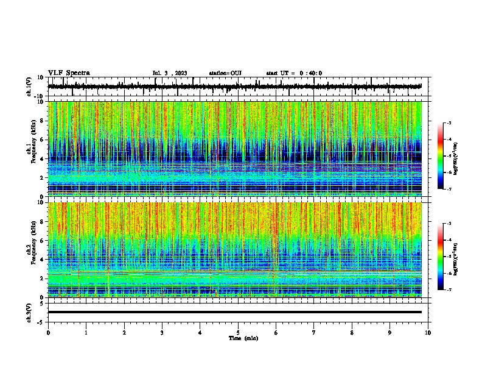Click time axis tick label "6"
The width and height of the screenshot is (482, 373).
coord(276,333)
